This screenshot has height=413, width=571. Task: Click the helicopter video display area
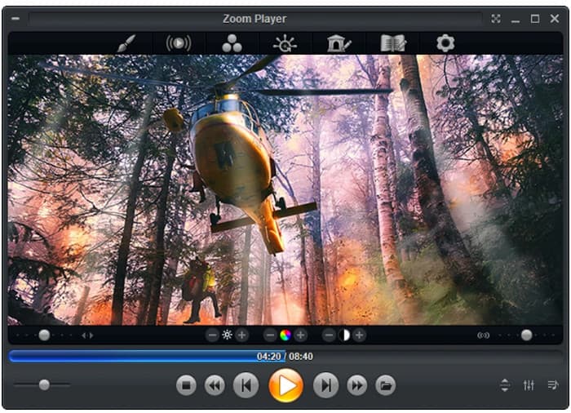click(285, 189)
